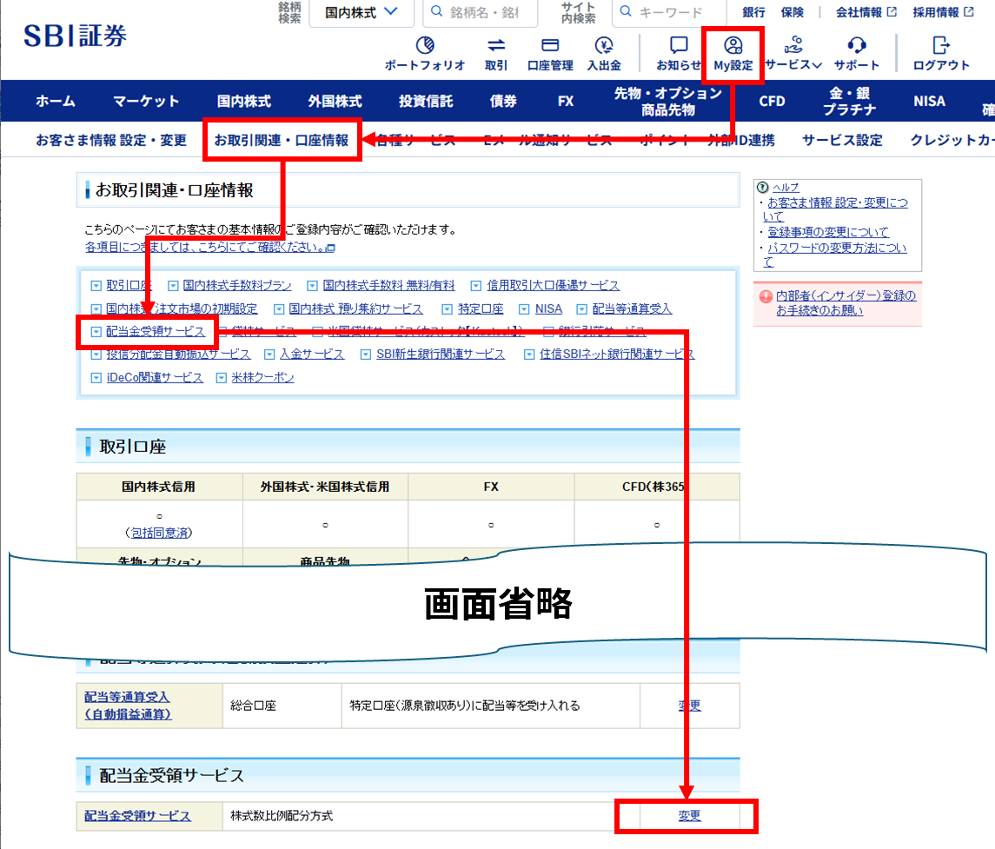The height and width of the screenshot is (849, 995).
Task: Click 変更 for 配当等通算受入 row
Action: (x=689, y=706)
